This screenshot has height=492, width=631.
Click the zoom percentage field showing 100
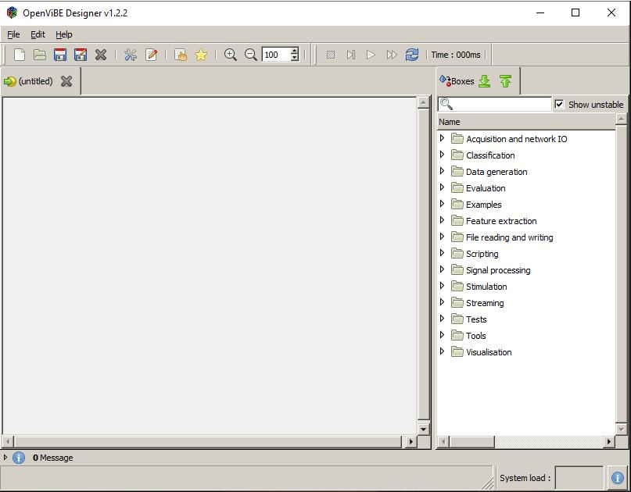276,55
